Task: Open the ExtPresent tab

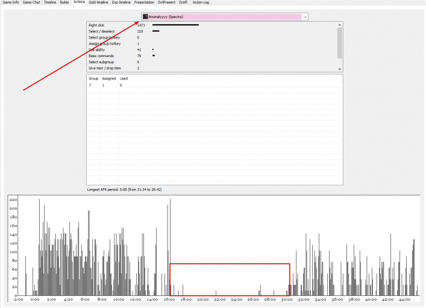Action: [166, 2]
